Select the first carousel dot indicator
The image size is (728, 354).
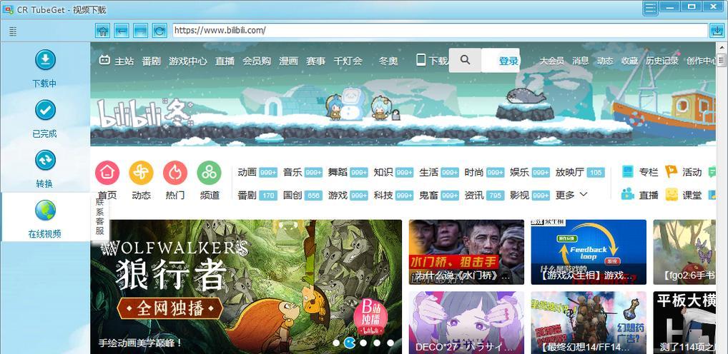pos(336,343)
